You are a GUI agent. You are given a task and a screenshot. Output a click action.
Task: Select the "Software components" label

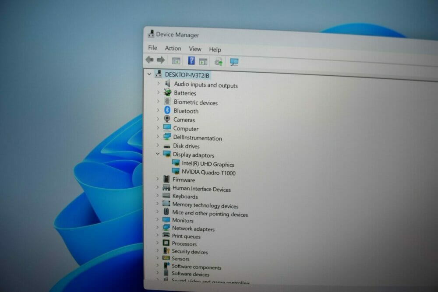tap(196, 267)
